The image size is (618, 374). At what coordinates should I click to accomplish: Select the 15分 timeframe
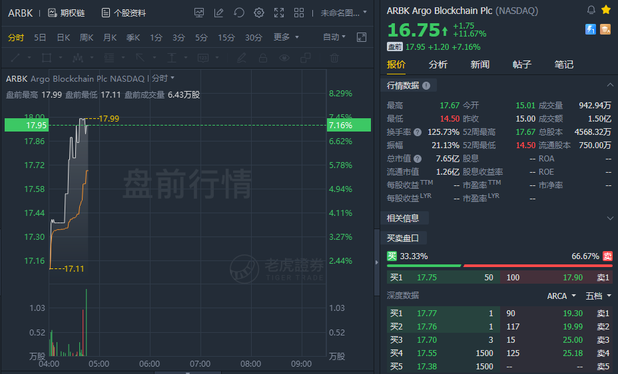point(226,37)
